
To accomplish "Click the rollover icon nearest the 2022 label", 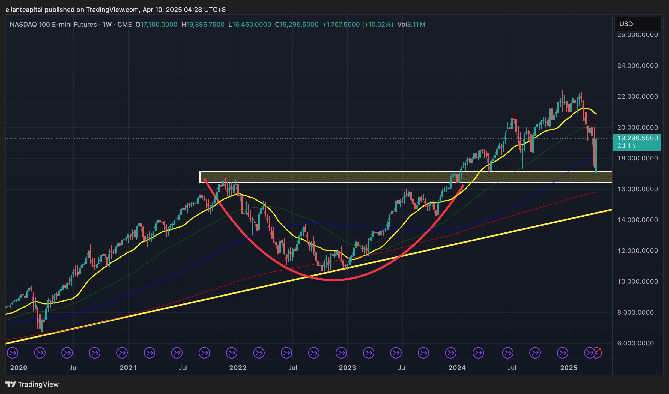I will tap(232, 353).
